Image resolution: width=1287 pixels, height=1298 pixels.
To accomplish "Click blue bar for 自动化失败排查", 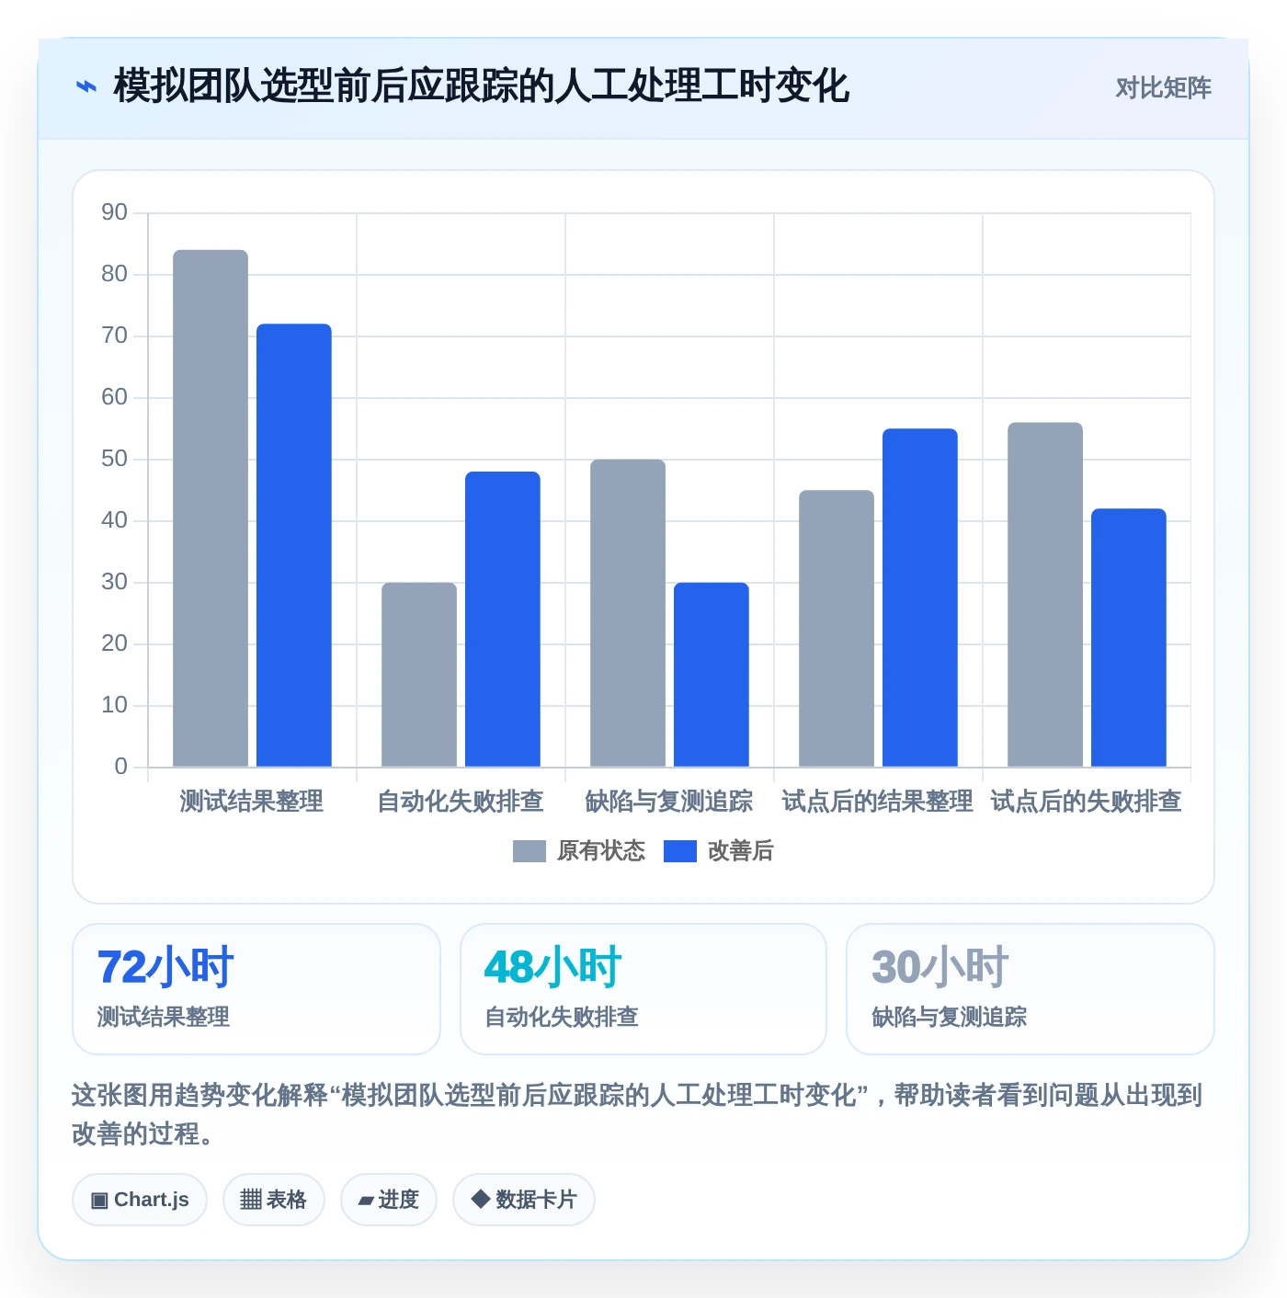I will pos(503,619).
